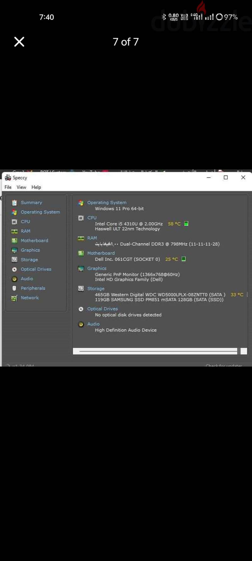Click the Motherboard heading link in summary
Viewport: 252px width, 561px height.
(x=101, y=253)
